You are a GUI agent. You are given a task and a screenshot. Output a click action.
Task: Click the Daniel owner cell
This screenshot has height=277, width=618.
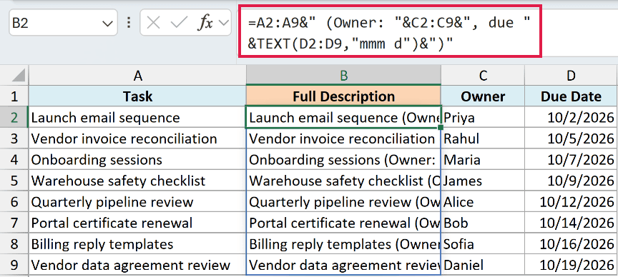[483, 265]
